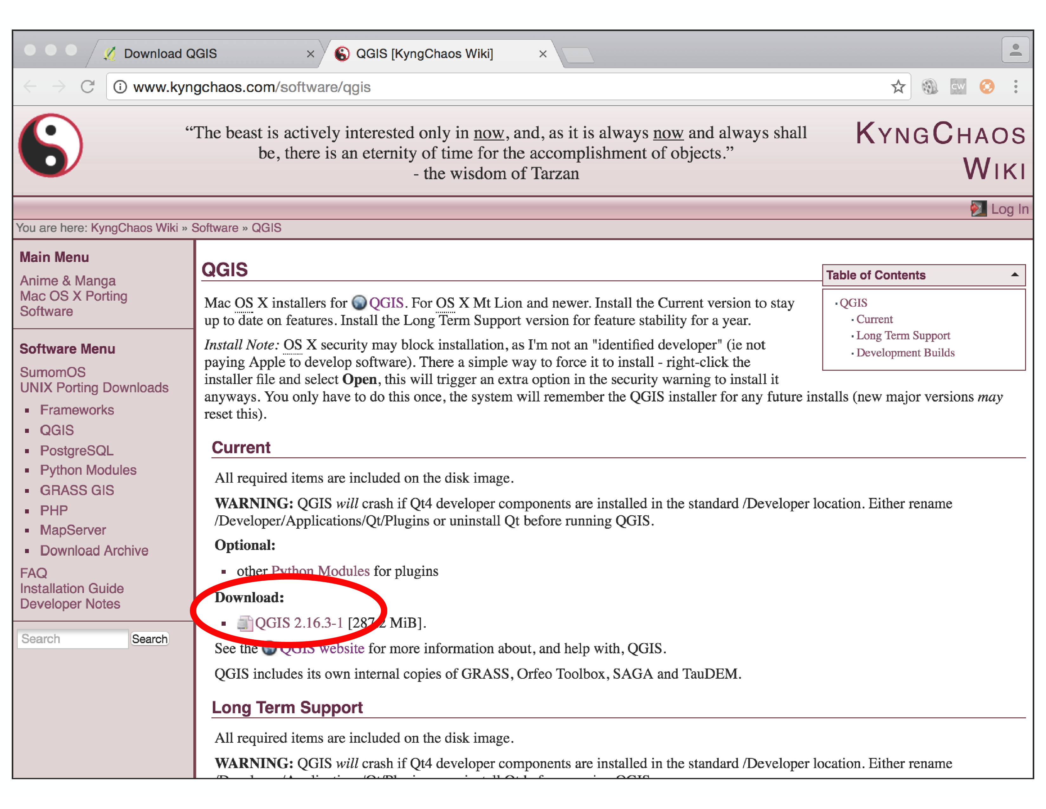Close the Download QGIS tab
1046x809 pixels.
pyautogui.click(x=310, y=54)
